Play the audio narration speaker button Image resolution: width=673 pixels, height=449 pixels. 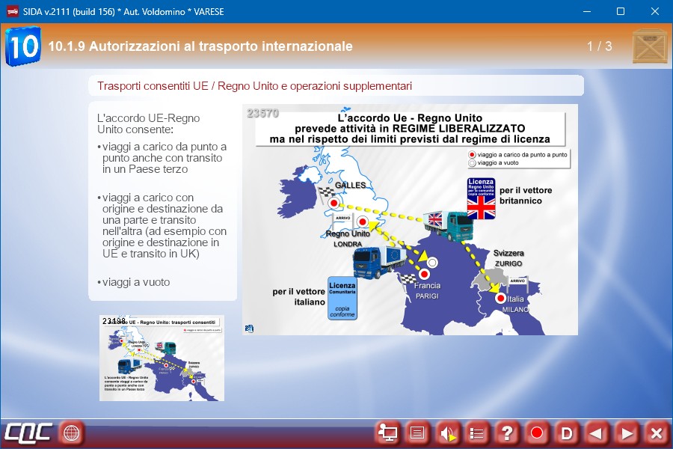coord(447,433)
